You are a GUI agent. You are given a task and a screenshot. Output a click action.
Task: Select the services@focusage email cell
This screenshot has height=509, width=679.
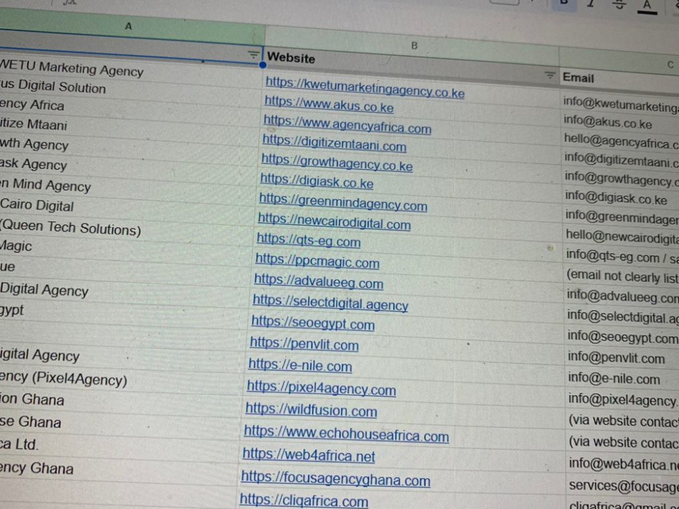click(x=623, y=486)
